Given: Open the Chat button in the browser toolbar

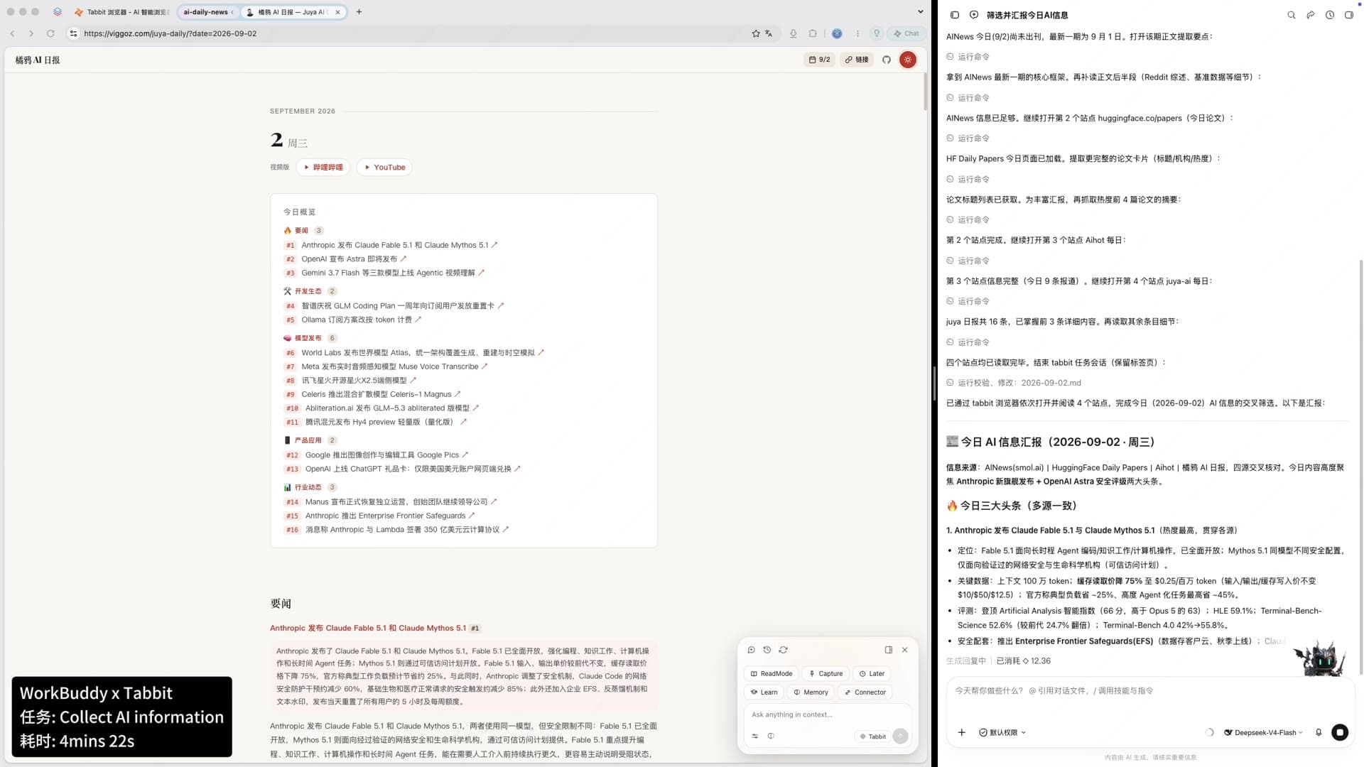Looking at the screenshot, I should tap(906, 33).
